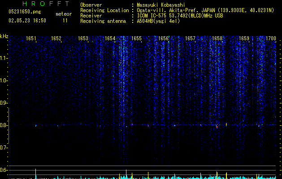
Task: Click the meteor count value 11
Action: tap(65, 21)
